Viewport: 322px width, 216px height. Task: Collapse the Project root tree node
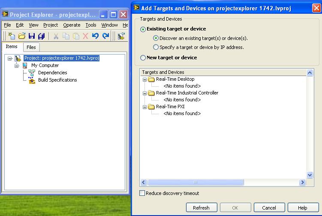(10, 59)
